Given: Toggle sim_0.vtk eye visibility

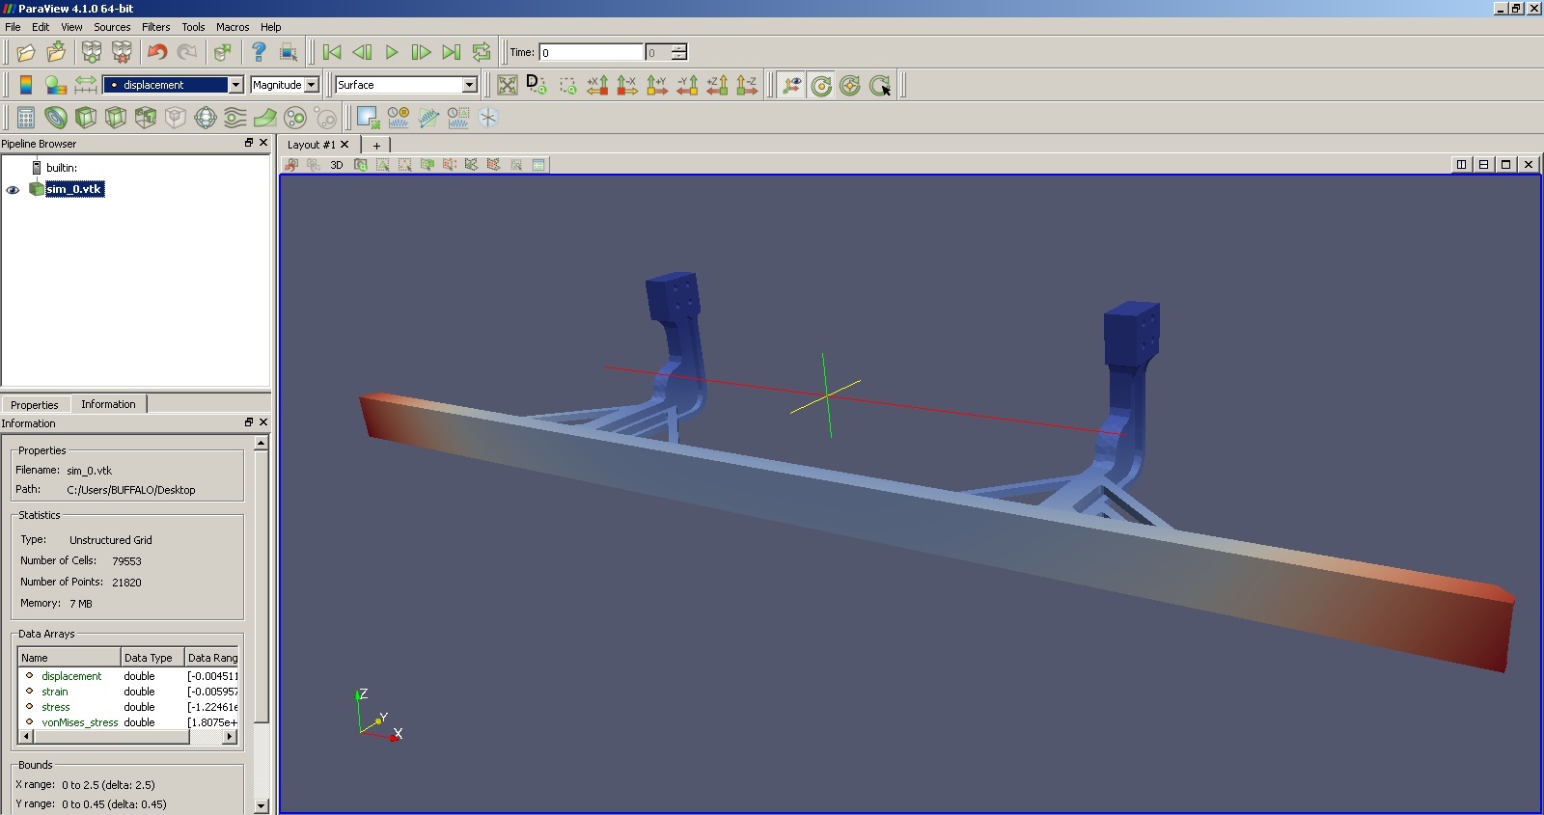Looking at the screenshot, I should click(x=13, y=189).
